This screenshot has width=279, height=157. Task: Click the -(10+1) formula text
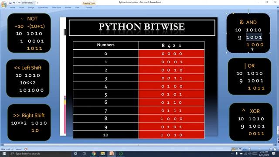pos(36,26)
